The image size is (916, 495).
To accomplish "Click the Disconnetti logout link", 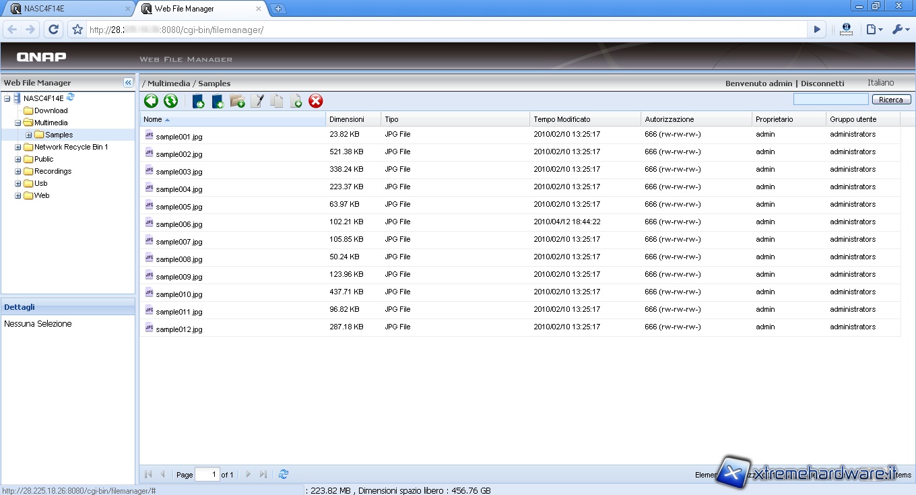I will pyautogui.click(x=822, y=84).
